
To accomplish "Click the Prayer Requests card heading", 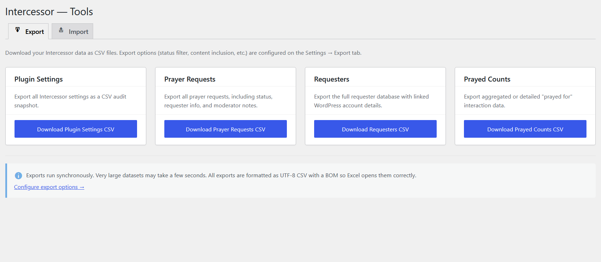I will tap(190, 79).
